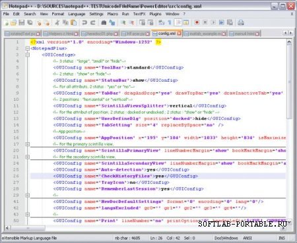Toggle word wrap toolbar icon

(162, 22)
